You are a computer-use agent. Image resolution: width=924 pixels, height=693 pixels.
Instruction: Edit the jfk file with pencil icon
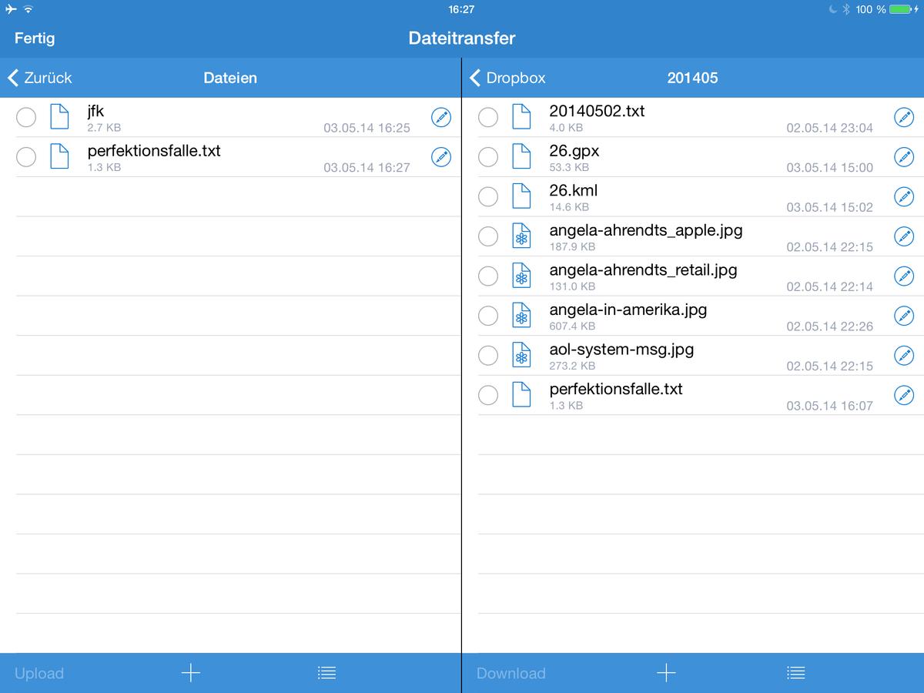coord(441,117)
